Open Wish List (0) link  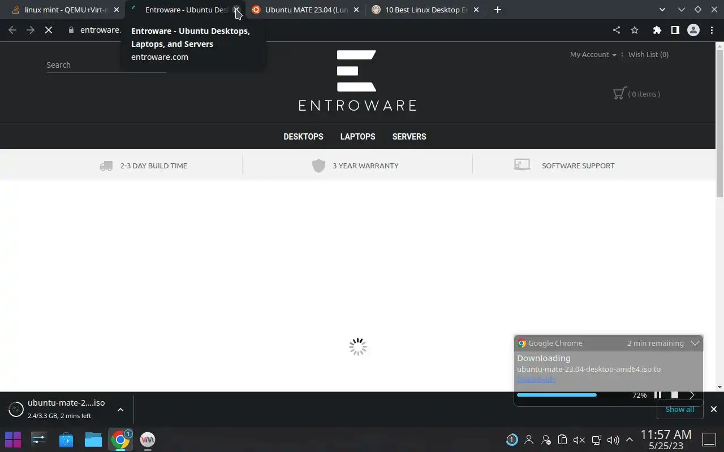pos(648,54)
